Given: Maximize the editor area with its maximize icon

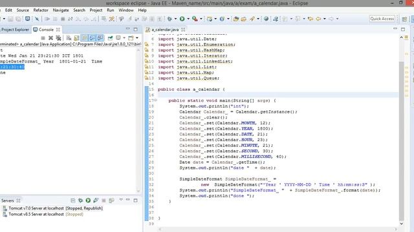Looking at the screenshot, I should (403, 29).
